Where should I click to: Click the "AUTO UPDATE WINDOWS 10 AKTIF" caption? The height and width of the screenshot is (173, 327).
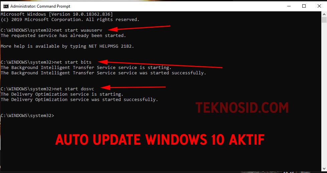[160, 140]
